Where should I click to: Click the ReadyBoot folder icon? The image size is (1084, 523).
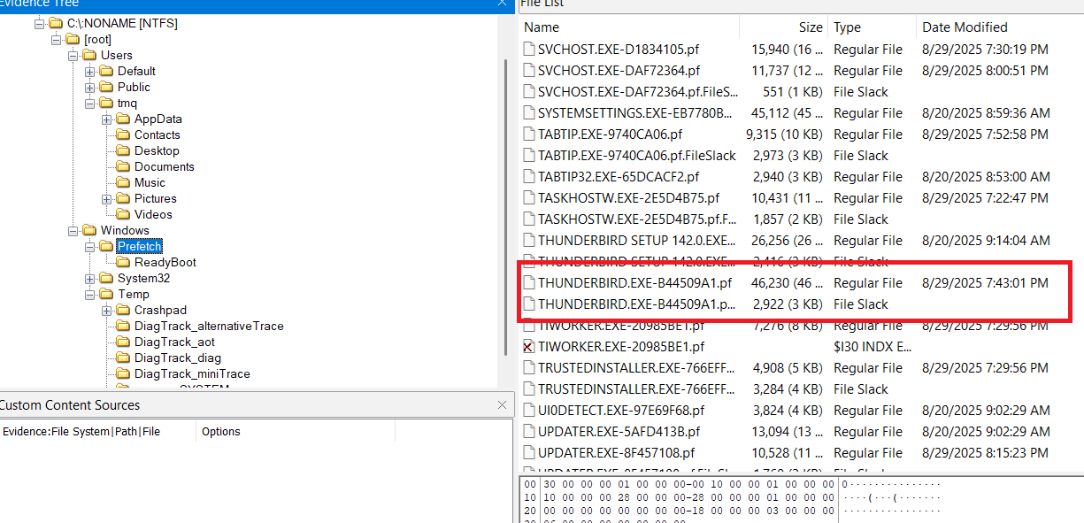pyautogui.click(x=123, y=262)
